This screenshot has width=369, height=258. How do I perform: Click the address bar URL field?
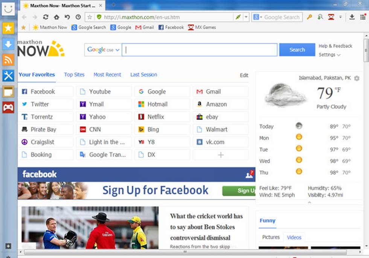pos(167,17)
